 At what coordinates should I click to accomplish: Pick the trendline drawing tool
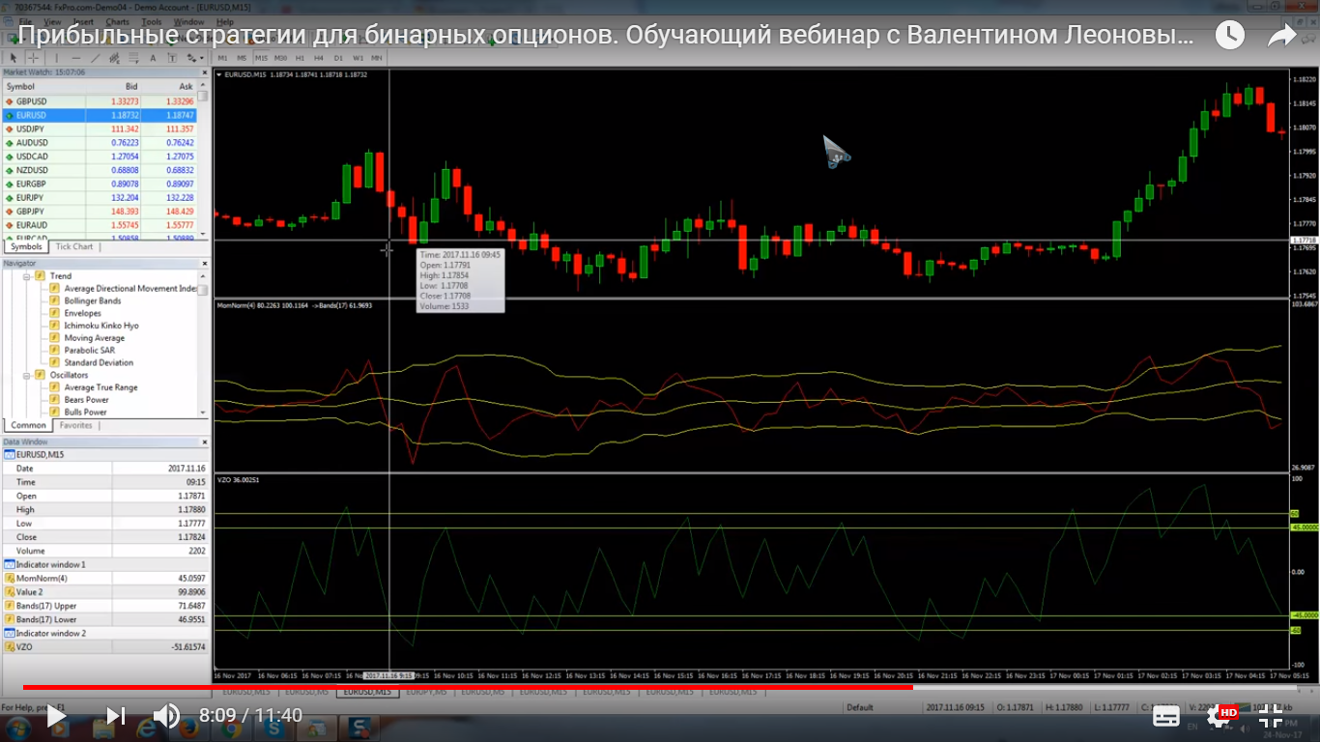click(x=96, y=58)
